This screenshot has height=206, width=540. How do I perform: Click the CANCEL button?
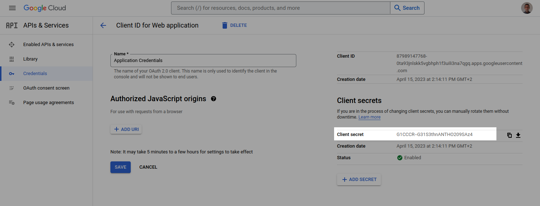coord(148,167)
